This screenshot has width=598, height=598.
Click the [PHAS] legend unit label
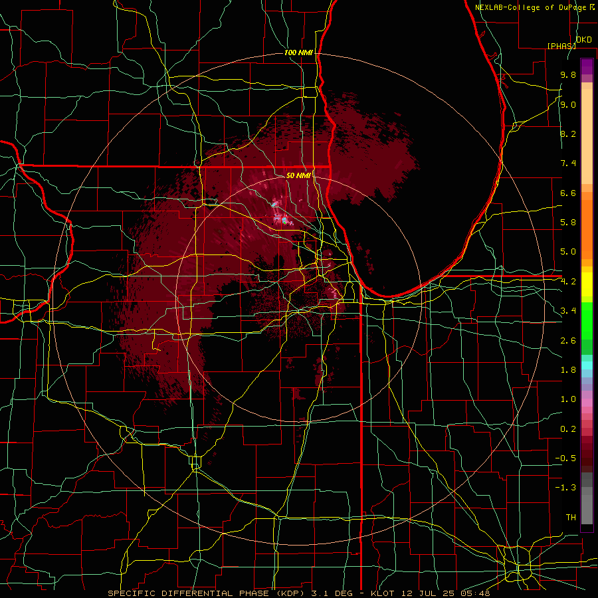tap(561, 46)
